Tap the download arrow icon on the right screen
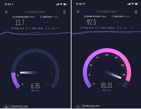Viewport: 141px width, 109px height. click(x=85, y=16)
